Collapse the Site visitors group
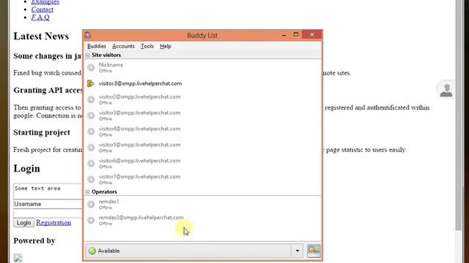Viewport: 469px width, 263px height. click(x=88, y=56)
